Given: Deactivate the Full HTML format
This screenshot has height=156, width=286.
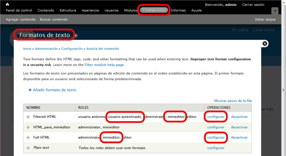Looking at the screenshot, I should (239, 137).
